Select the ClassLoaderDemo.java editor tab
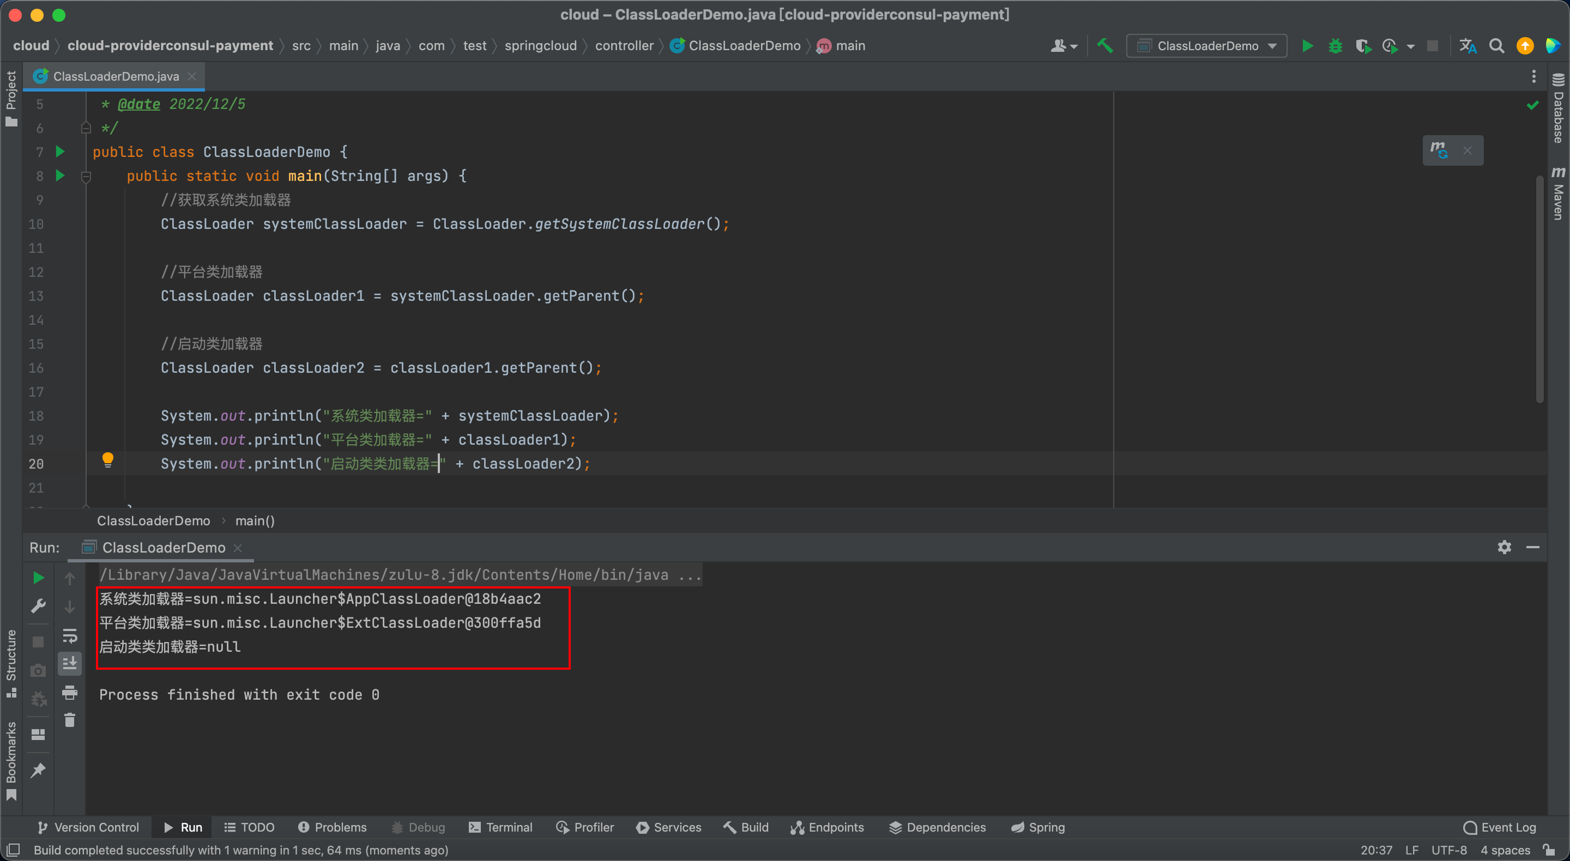This screenshot has height=861, width=1570. 114,76
